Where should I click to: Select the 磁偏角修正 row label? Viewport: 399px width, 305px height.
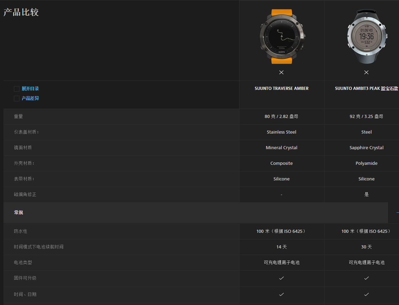coord(25,194)
